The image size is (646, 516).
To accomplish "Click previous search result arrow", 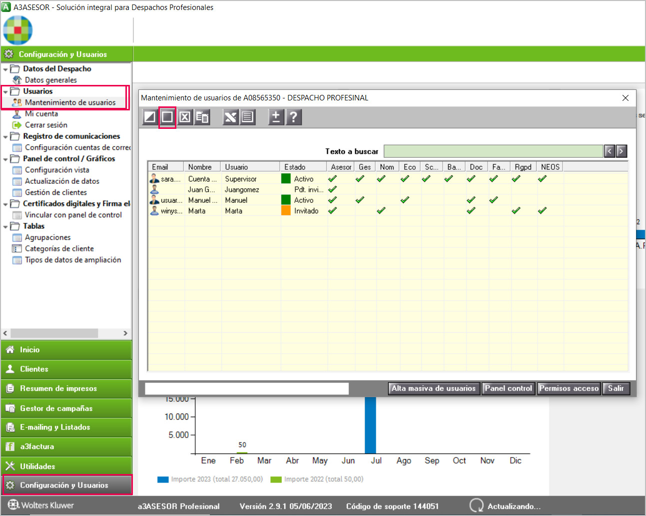I will coord(610,151).
